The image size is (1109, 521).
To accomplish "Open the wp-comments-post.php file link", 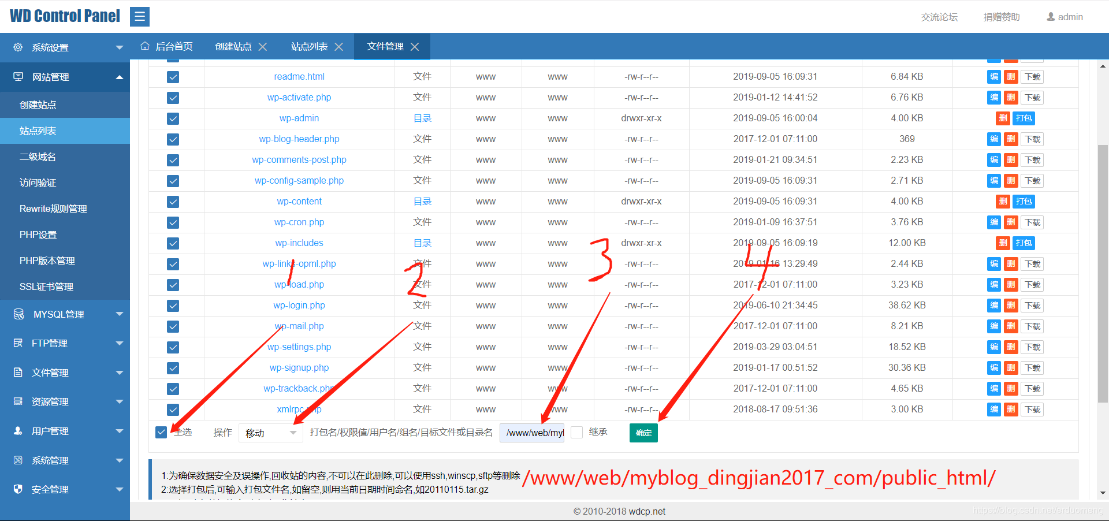I will coord(299,160).
